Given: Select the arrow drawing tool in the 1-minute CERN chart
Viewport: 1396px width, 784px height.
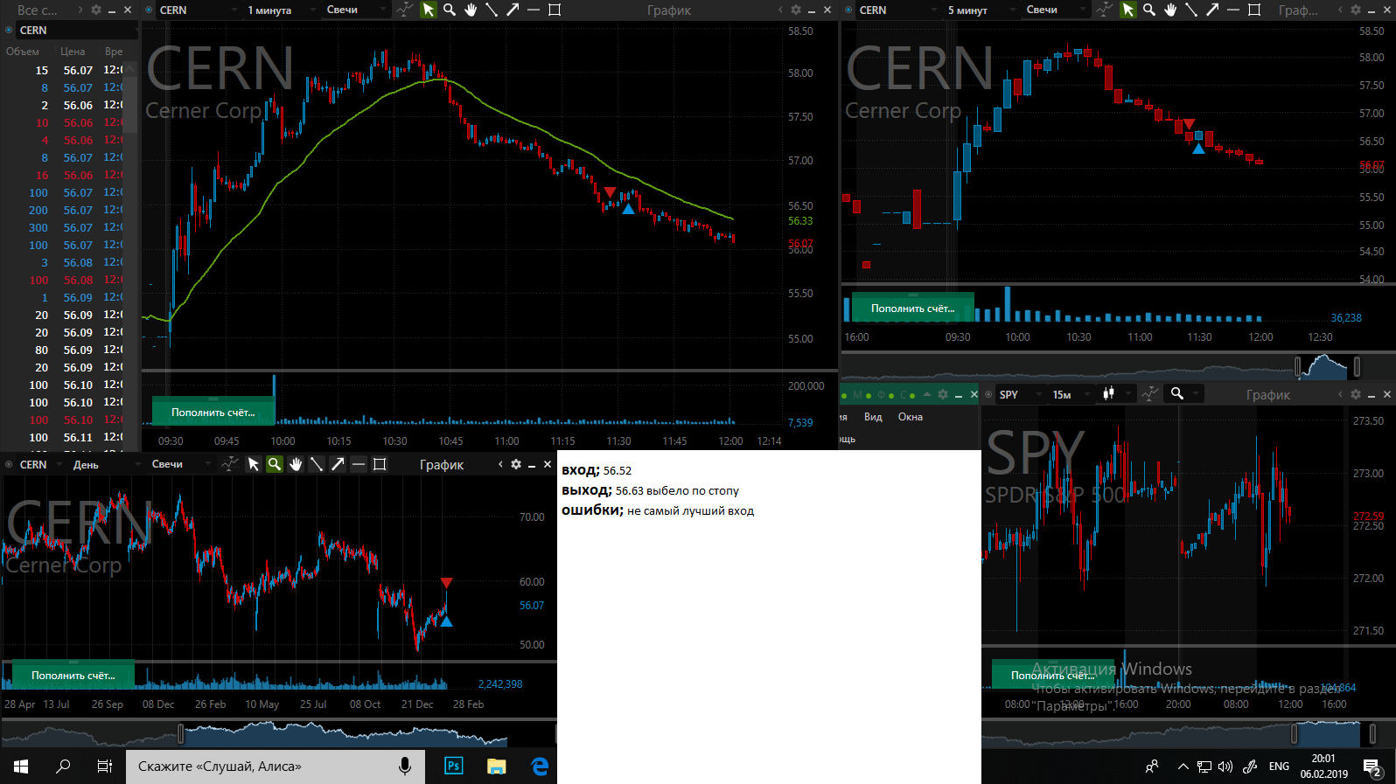Looking at the screenshot, I should click(513, 10).
